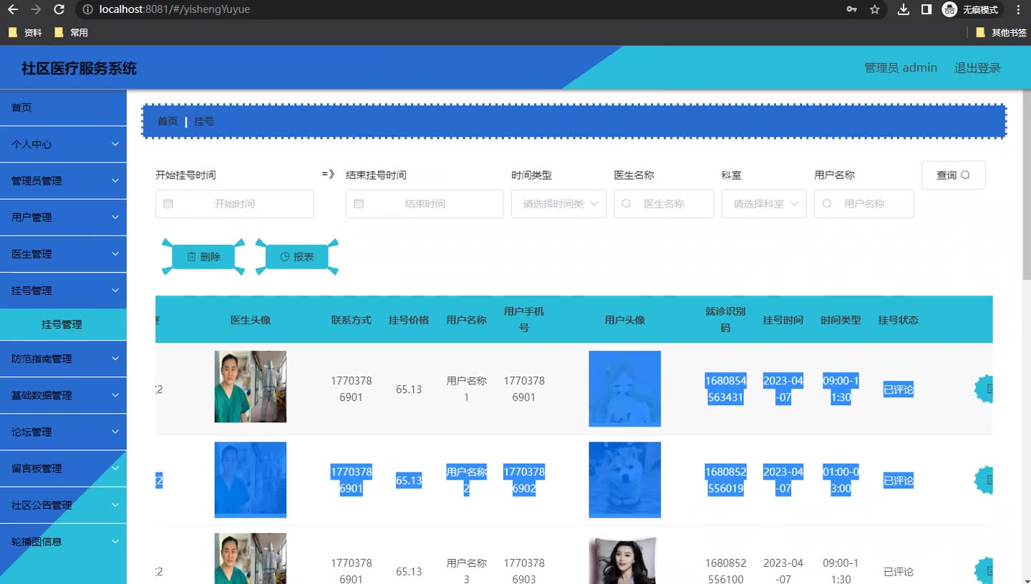Open 首页 in the sidebar

(63, 107)
